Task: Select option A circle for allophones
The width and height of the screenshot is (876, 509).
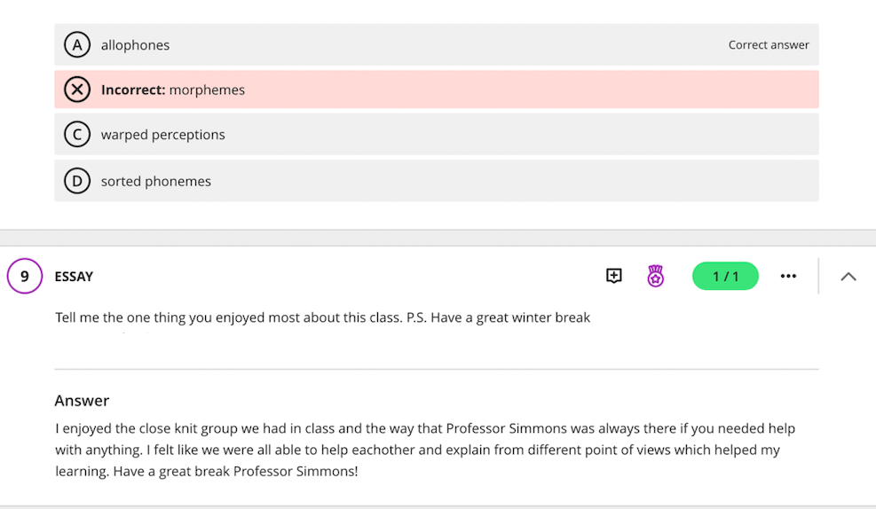Action: click(x=77, y=44)
